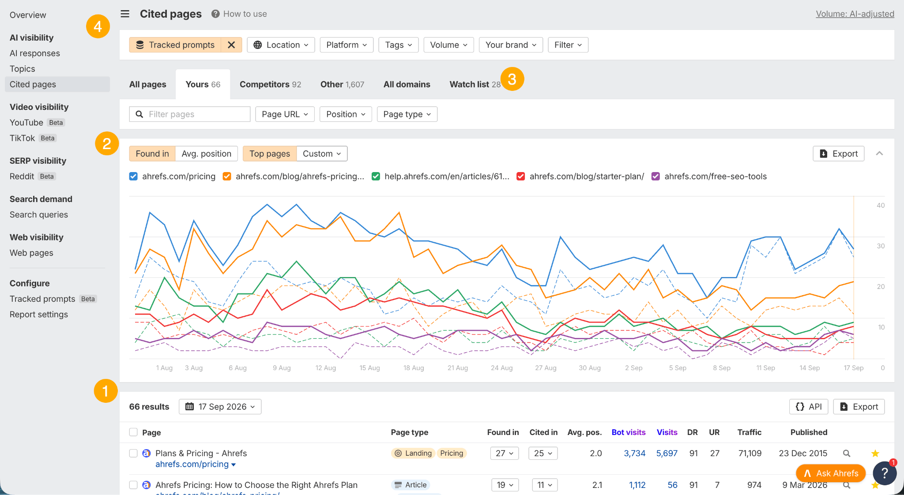Click the favicon for Ahrefs Pricing article
The height and width of the screenshot is (495, 904).
(147, 485)
